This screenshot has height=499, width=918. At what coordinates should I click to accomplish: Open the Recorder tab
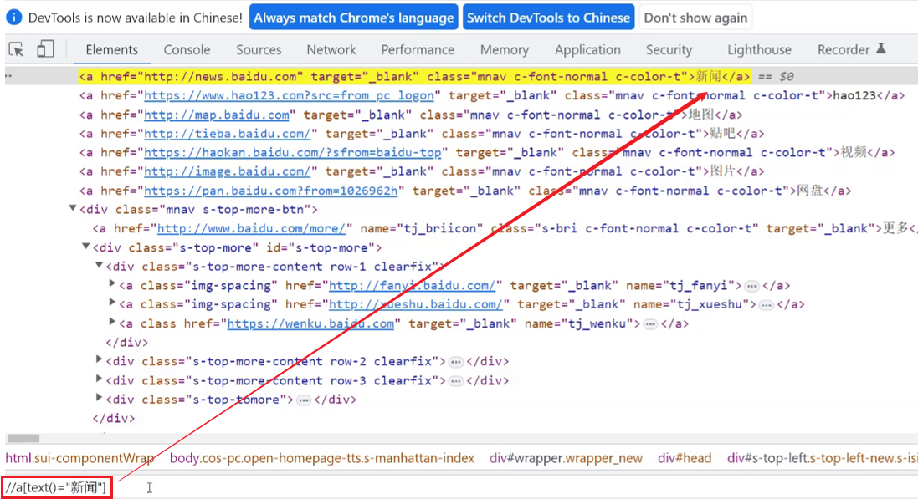point(843,49)
